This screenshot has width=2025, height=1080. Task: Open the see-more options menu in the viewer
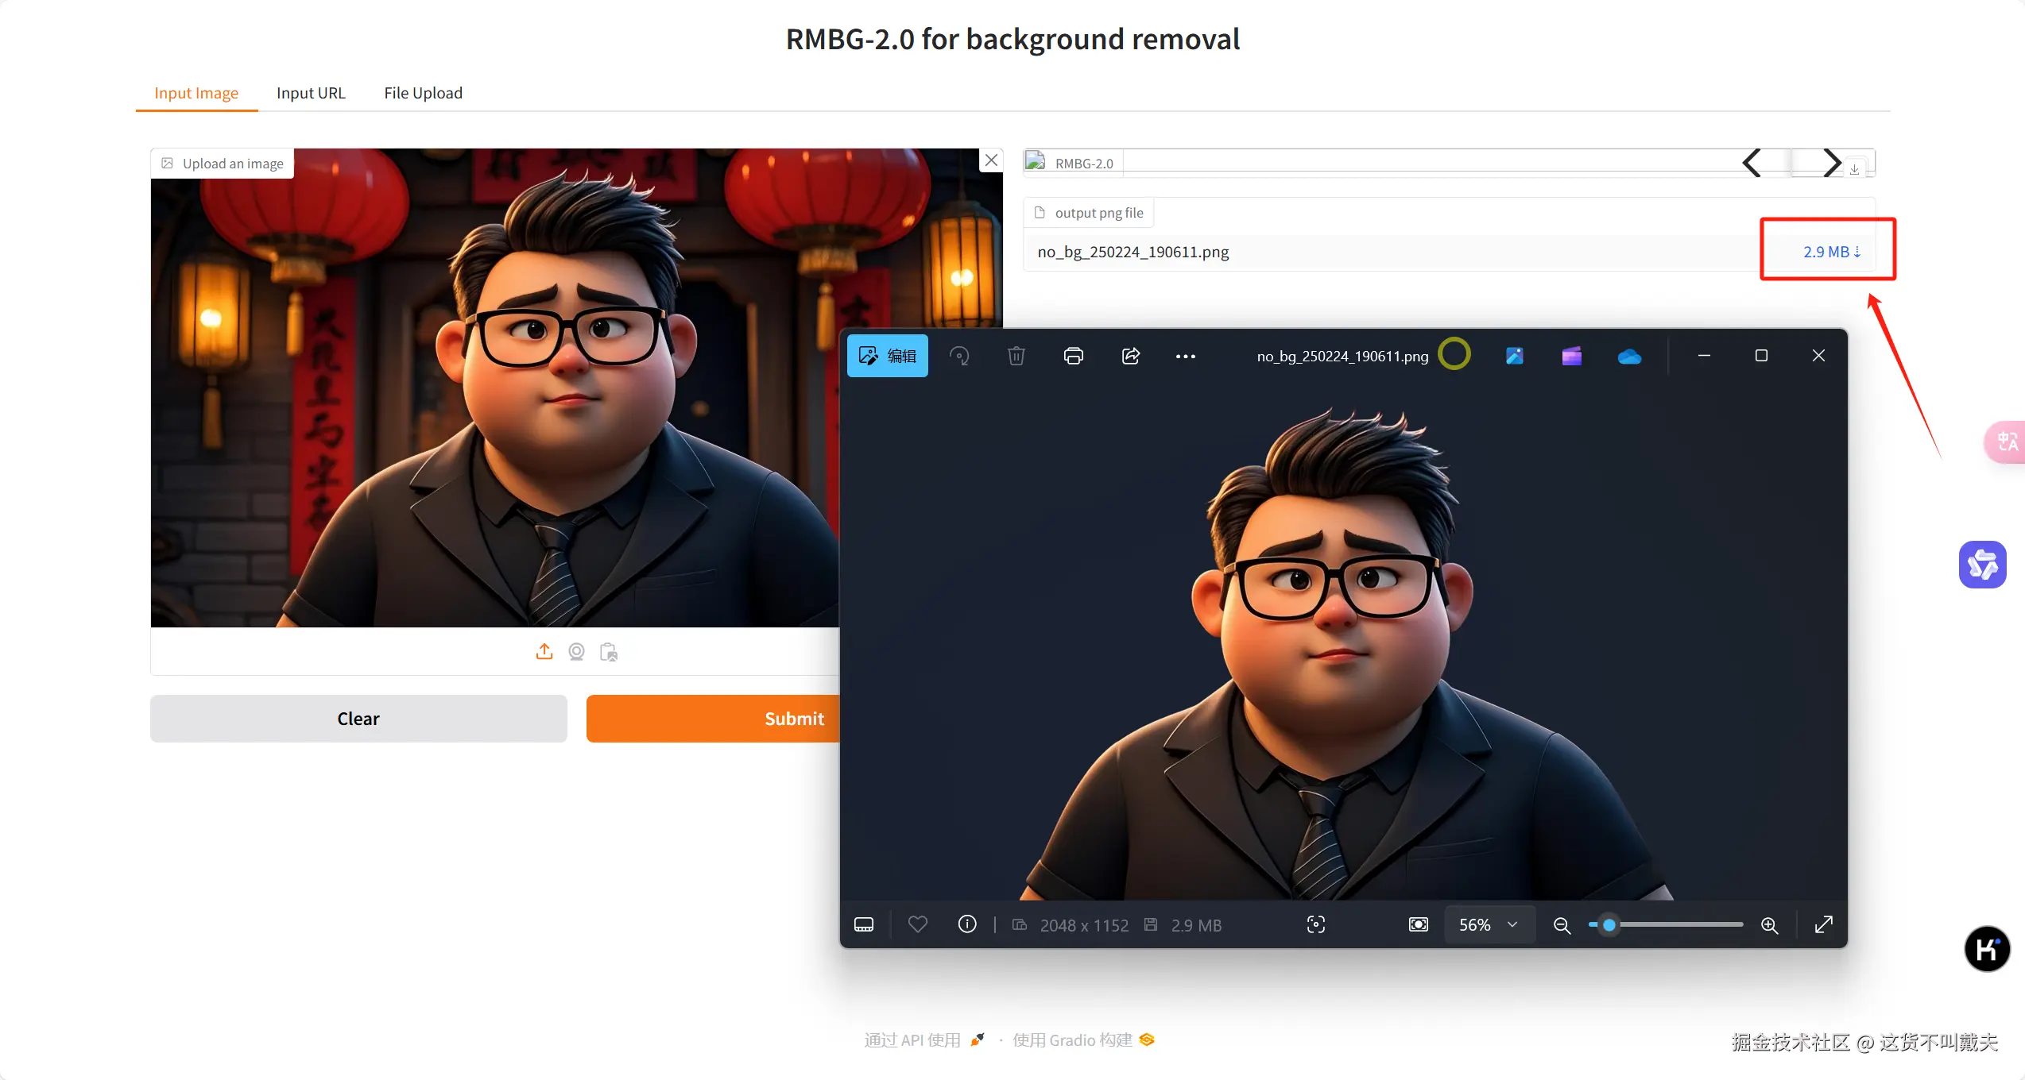click(x=1185, y=356)
